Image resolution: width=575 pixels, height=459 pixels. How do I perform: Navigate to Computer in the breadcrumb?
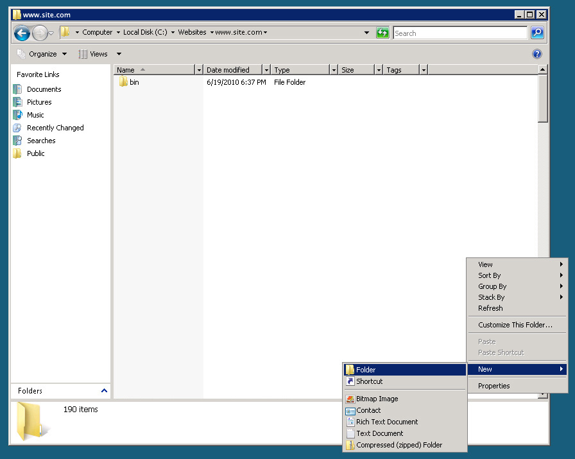(97, 32)
